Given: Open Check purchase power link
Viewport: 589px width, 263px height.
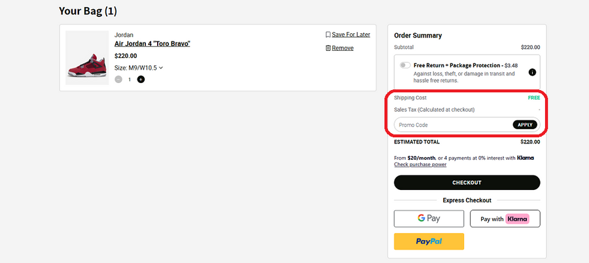Looking at the screenshot, I should pyautogui.click(x=420, y=164).
